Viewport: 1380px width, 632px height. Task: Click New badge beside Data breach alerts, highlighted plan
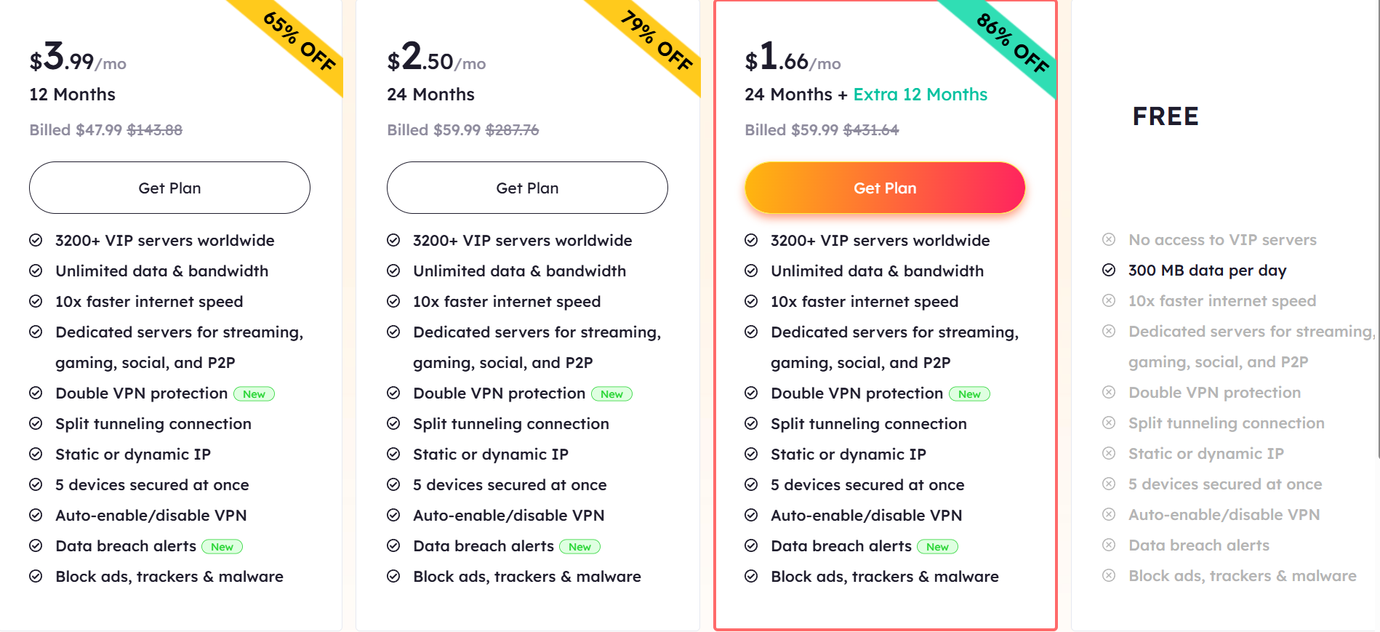pos(937,547)
